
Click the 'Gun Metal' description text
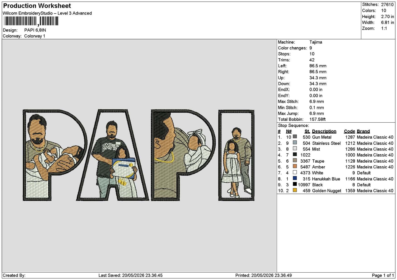(x=322, y=137)
